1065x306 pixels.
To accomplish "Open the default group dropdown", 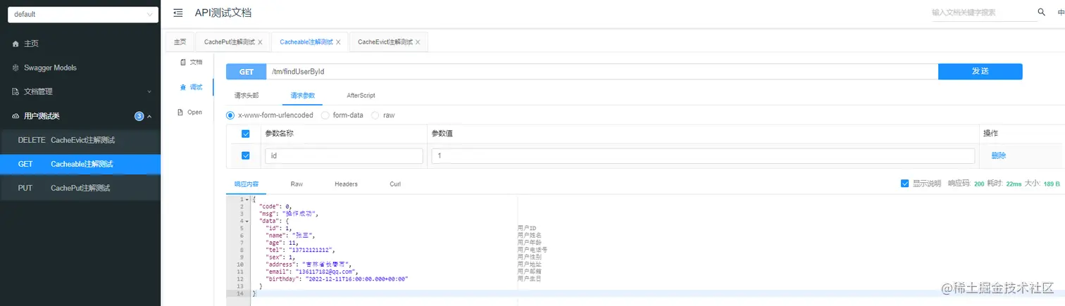I will click(x=83, y=14).
